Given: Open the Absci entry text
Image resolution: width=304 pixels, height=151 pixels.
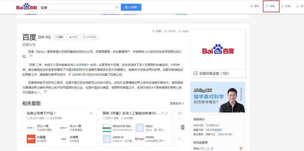Looking at the screenshot, I should click(x=149, y=126).
